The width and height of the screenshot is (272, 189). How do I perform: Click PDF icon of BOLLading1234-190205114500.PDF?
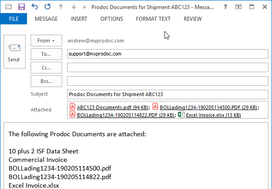click(155, 106)
